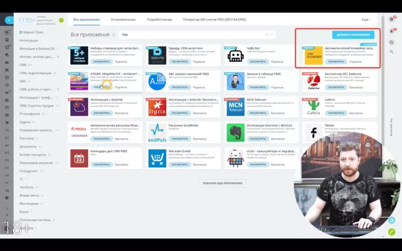
Task: Click Посмотреть for Звонки в таблице FREE
Action: 258,87
